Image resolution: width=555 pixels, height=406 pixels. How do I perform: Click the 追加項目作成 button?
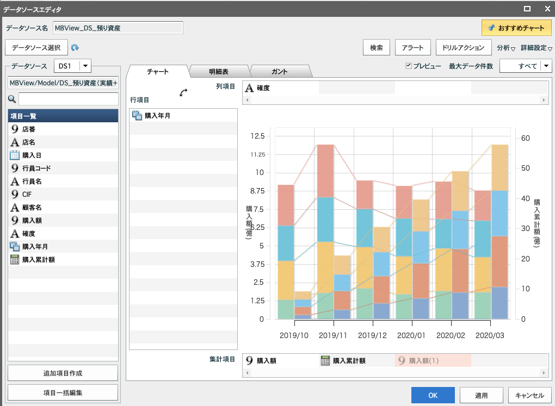(x=63, y=373)
